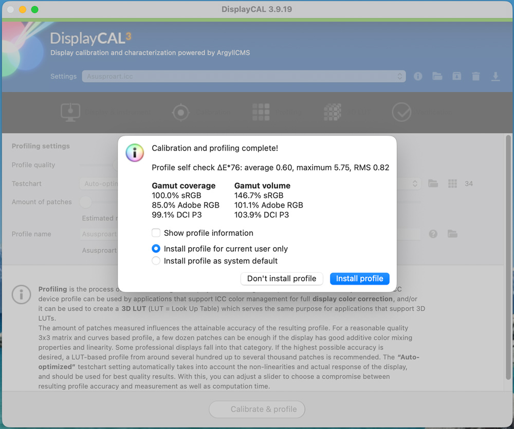This screenshot has width=514, height=429.
Task: Click the install profile archive icon
Action: tap(456, 77)
